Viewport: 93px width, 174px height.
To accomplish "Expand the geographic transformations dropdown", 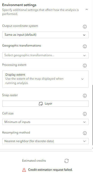I will click(x=45, y=55).
